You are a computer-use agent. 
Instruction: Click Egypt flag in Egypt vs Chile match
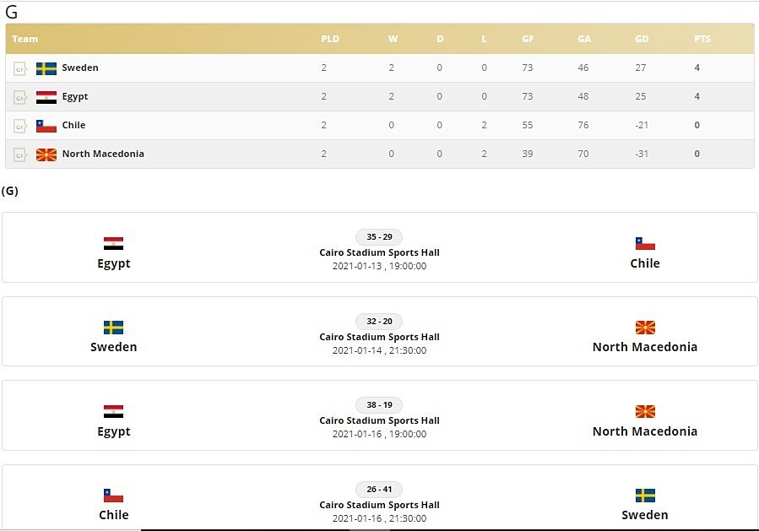pyautogui.click(x=114, y=244)
